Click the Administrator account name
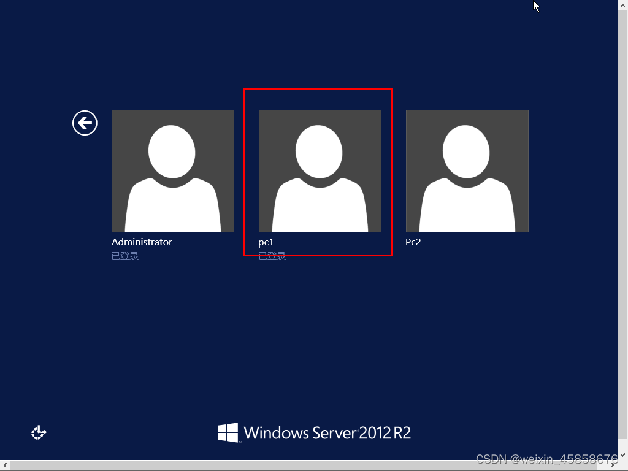628x471 pixels. pos(142,242)
